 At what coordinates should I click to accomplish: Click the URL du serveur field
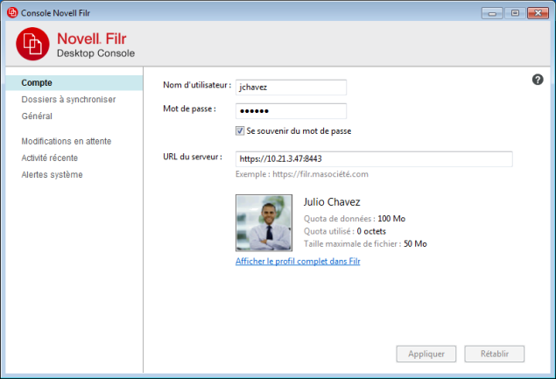[374, 159]
